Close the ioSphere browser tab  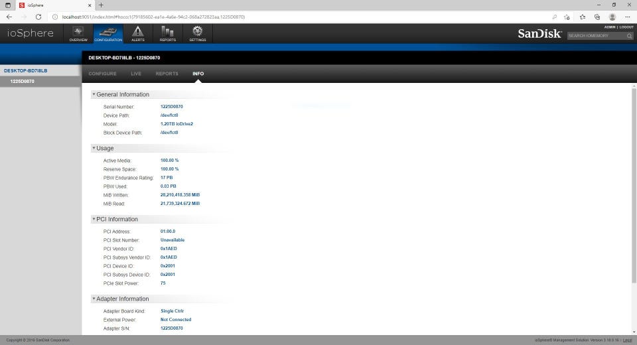click(90, 5)
